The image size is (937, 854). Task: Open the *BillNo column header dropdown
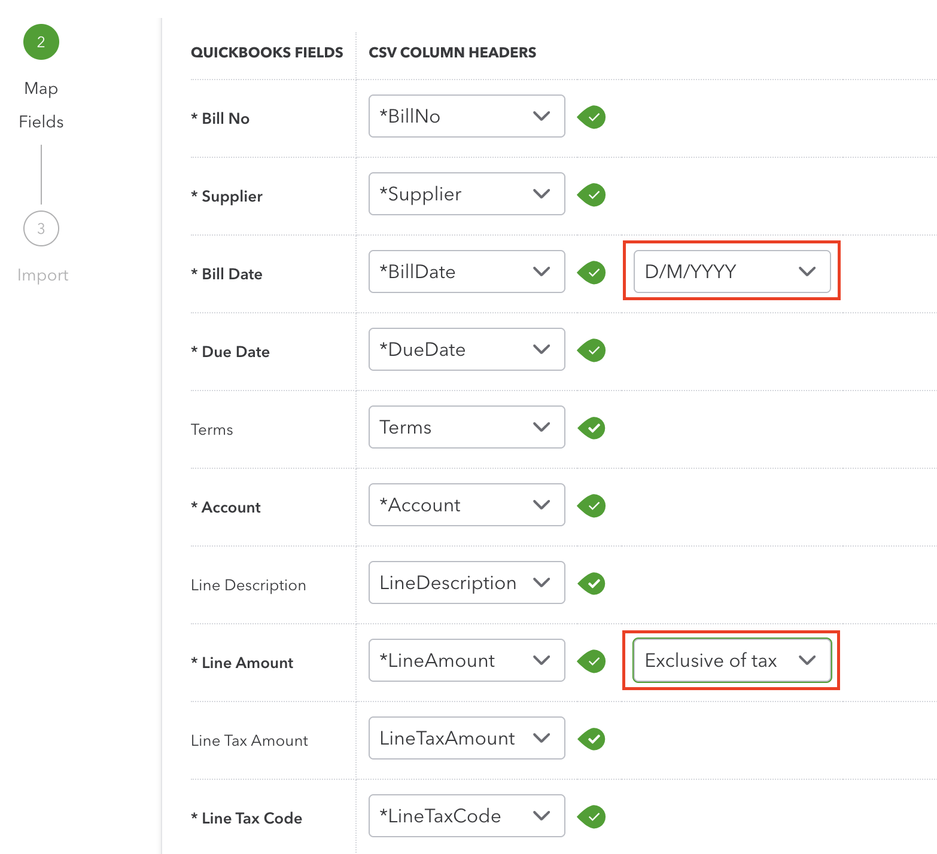[x=466, y=116]
